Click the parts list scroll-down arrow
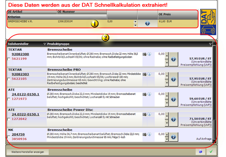This screenshot has width=226, height=157. 214,141
